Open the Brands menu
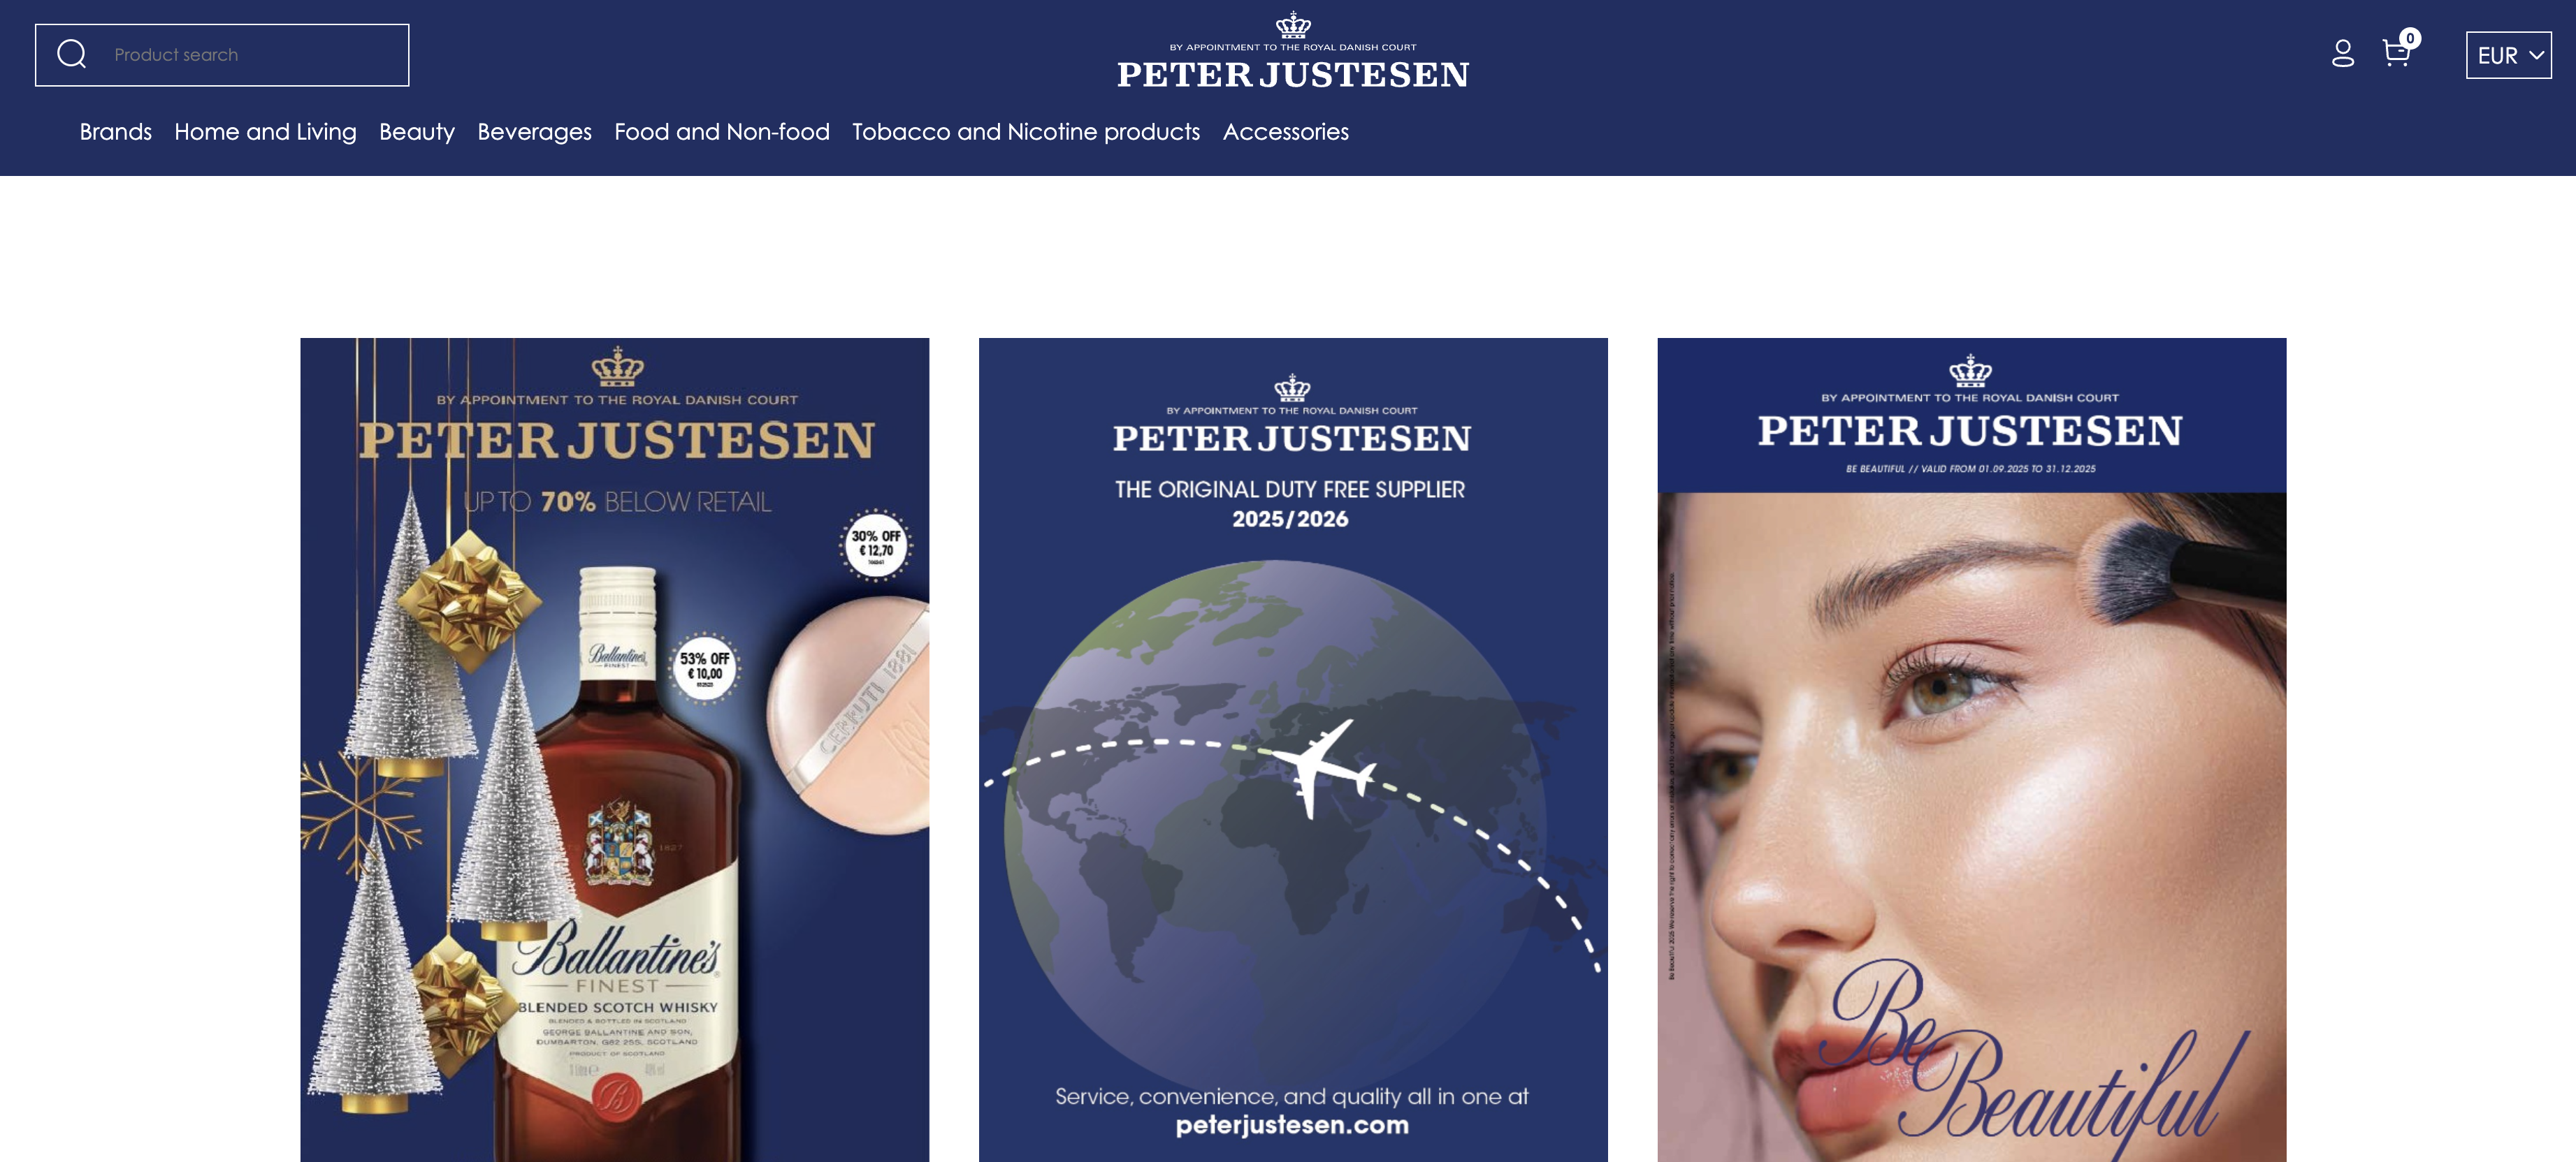2576x1162 pixels. click(x=116, y=132)
